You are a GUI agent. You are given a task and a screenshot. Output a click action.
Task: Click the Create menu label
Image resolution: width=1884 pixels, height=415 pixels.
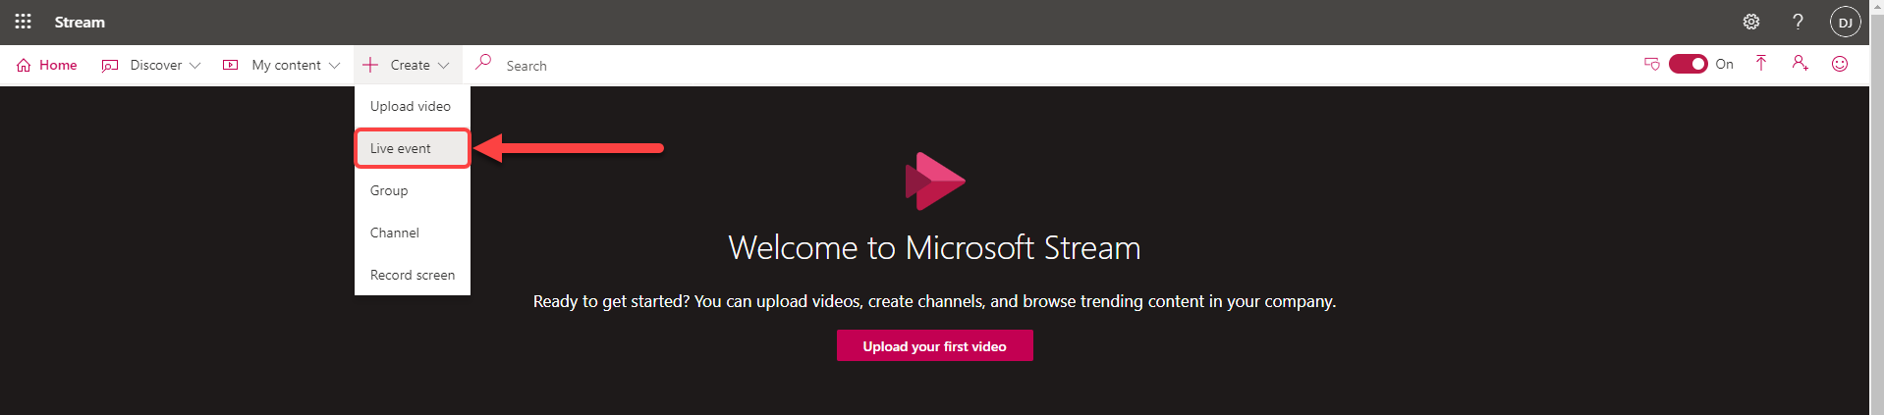[x=410, y=65]
